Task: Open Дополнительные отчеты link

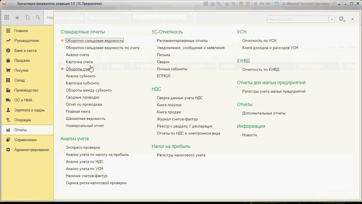Action: point(264,113)
